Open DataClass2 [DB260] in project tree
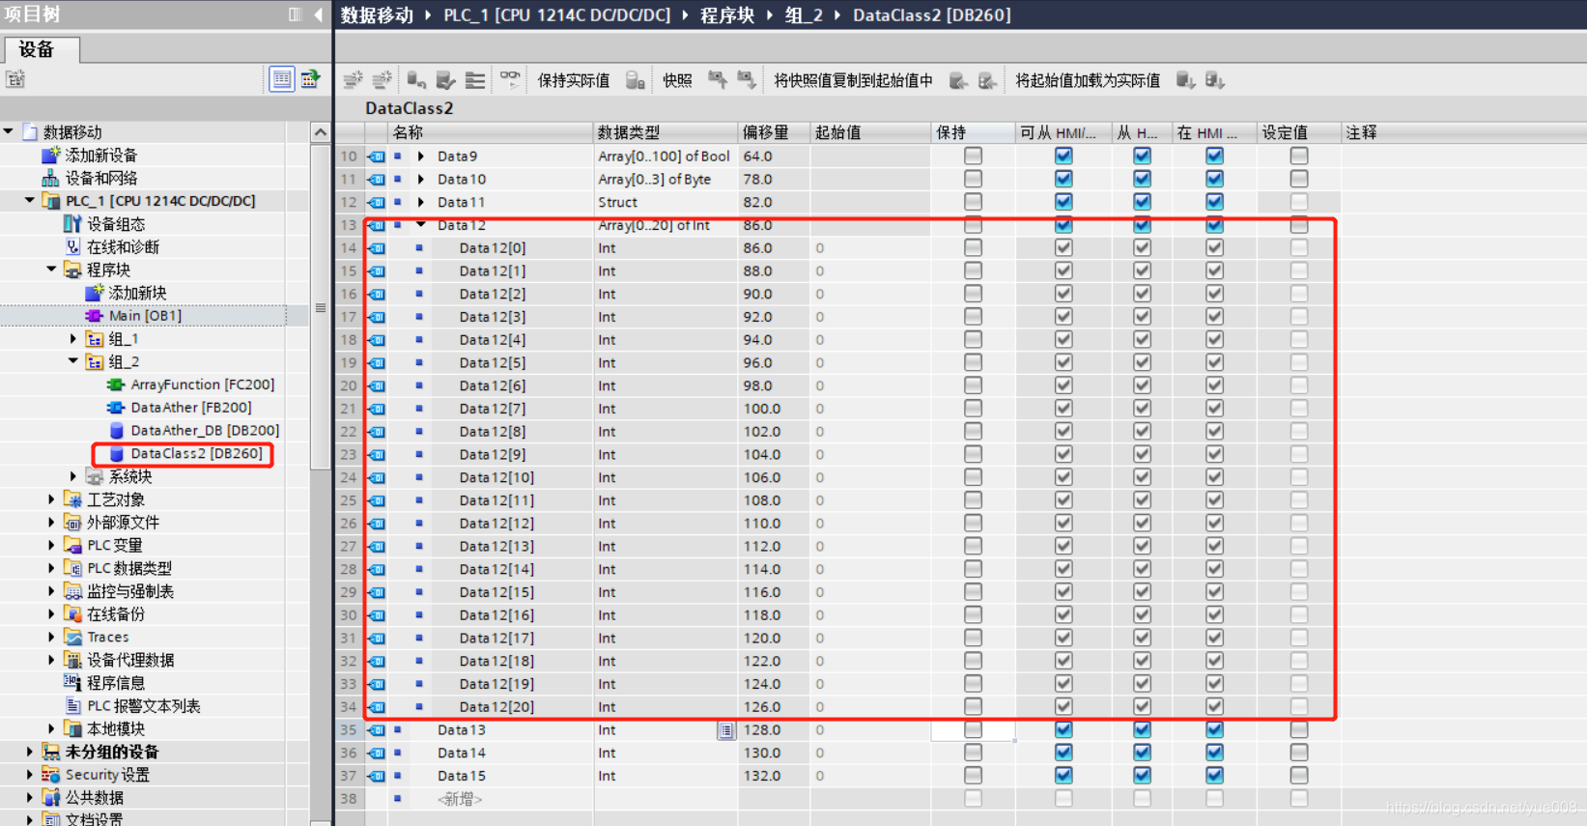 [196, 453]
